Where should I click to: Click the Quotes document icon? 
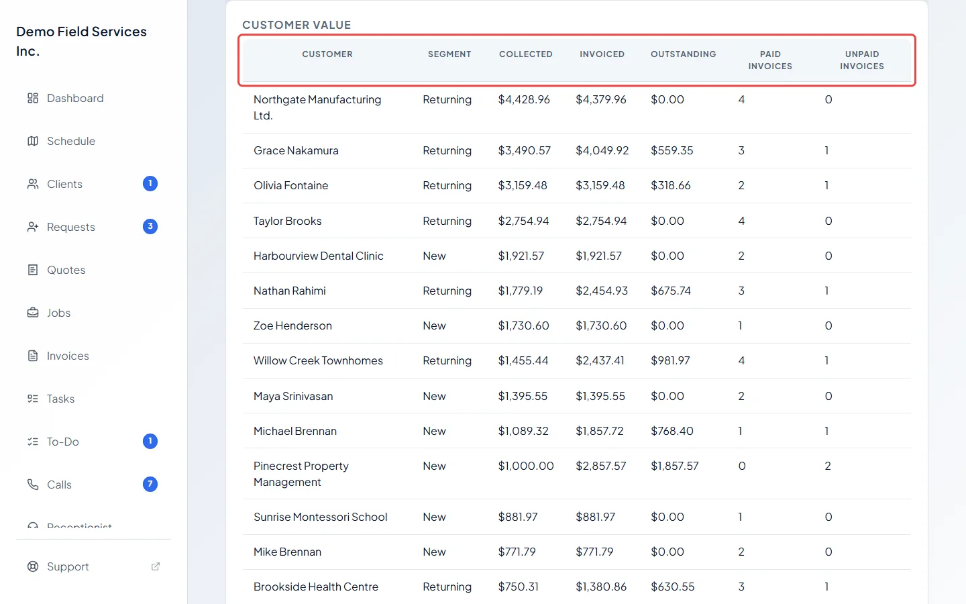coord(33,270)
